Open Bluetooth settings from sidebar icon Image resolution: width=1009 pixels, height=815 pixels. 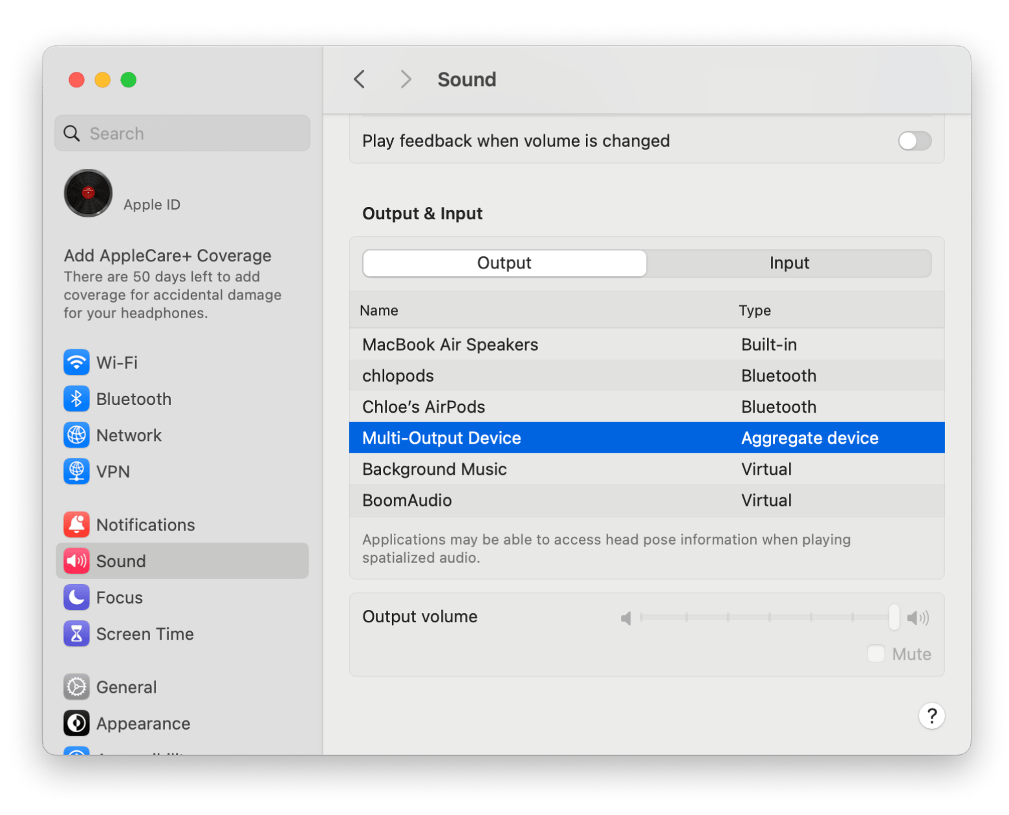(76, 399)
